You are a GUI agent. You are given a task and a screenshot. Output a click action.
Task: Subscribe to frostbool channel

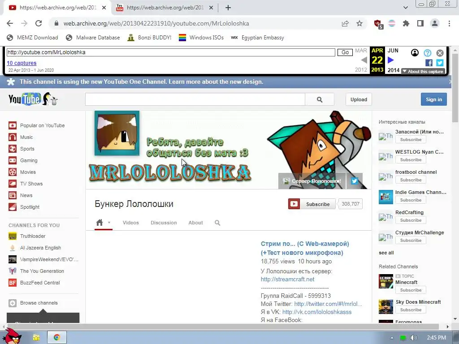point(411,180)
